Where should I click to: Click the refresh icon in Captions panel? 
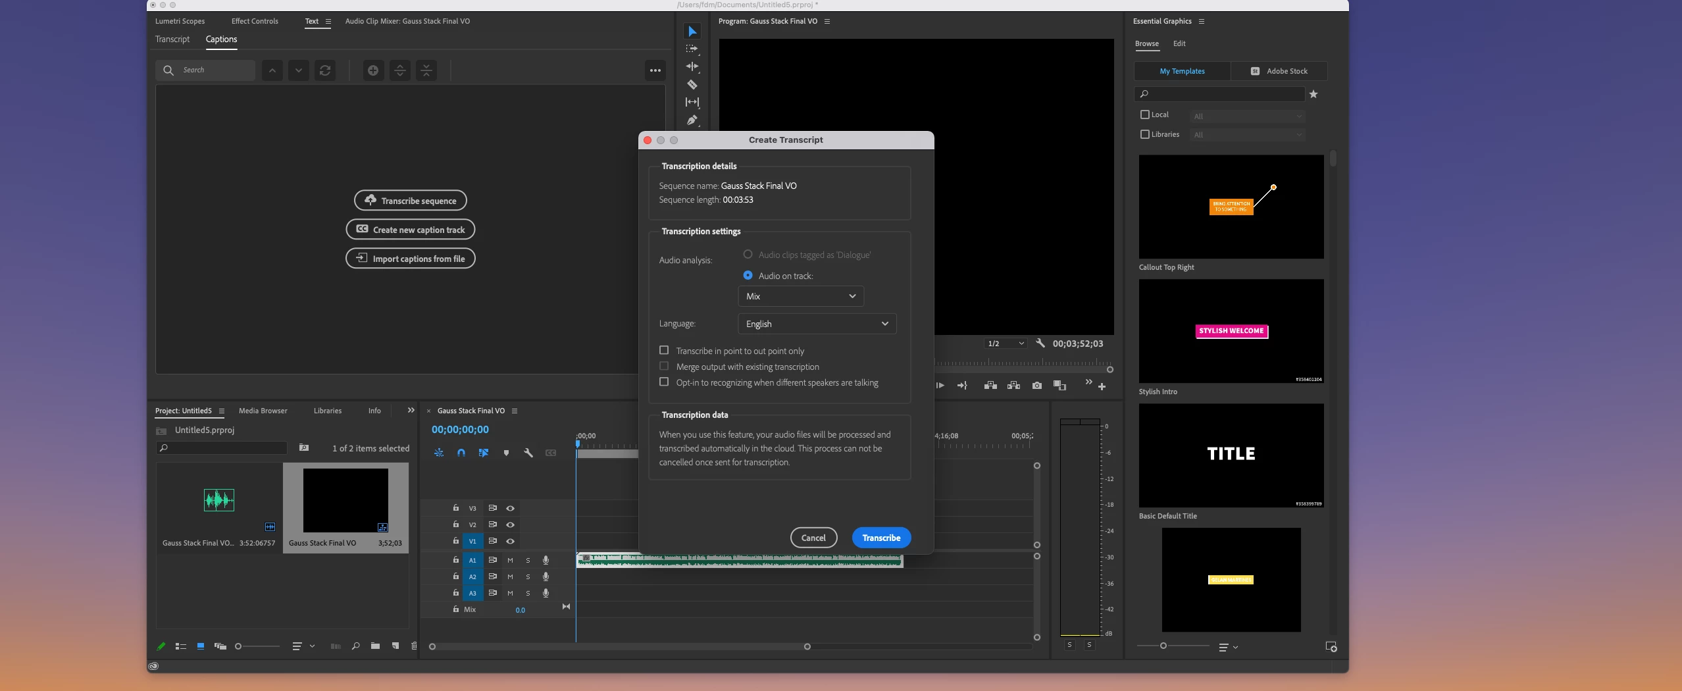(x=325, y=70)
